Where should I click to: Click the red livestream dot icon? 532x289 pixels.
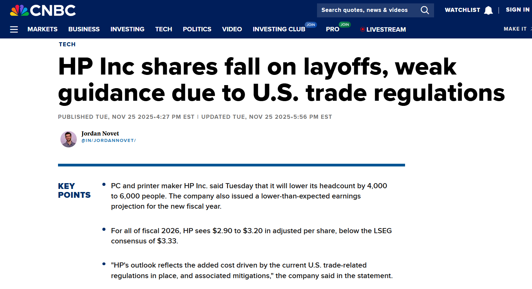[x=362, y=30]
